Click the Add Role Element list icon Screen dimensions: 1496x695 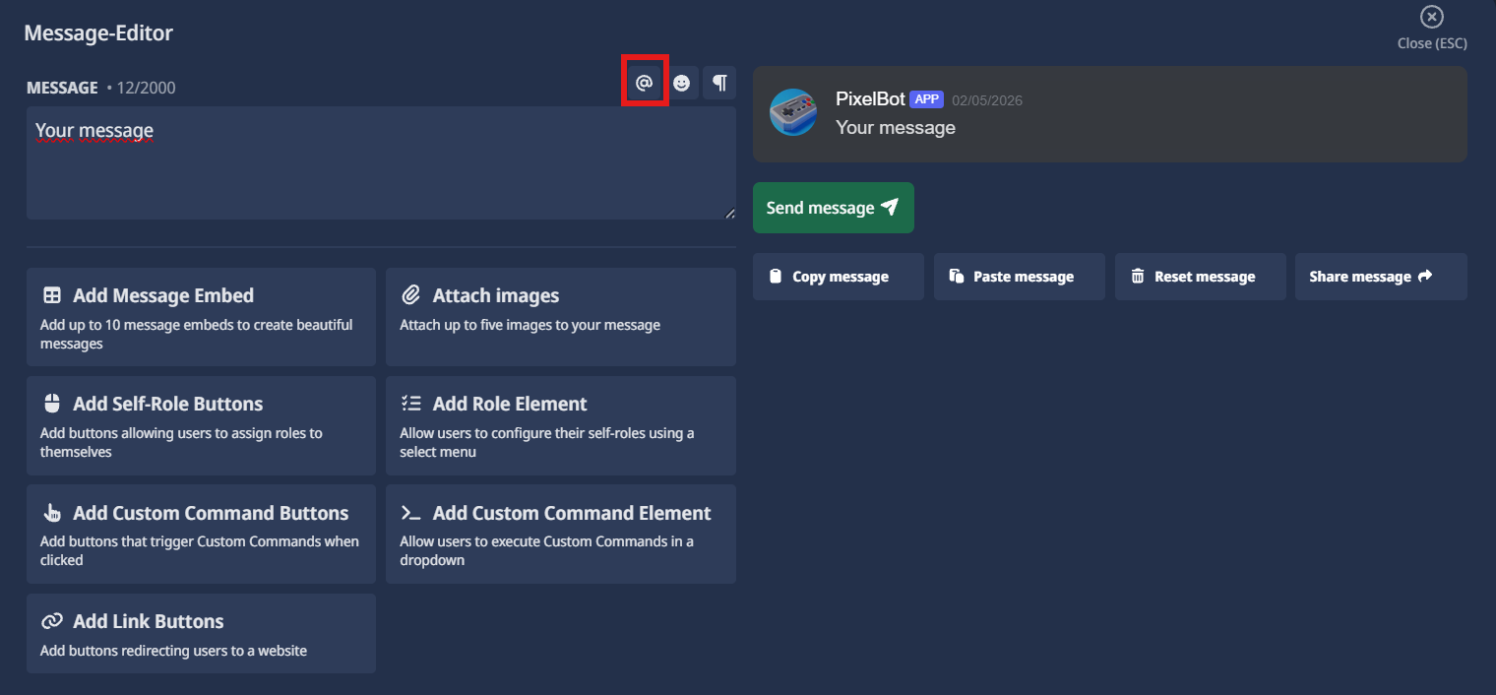(411, 403)
